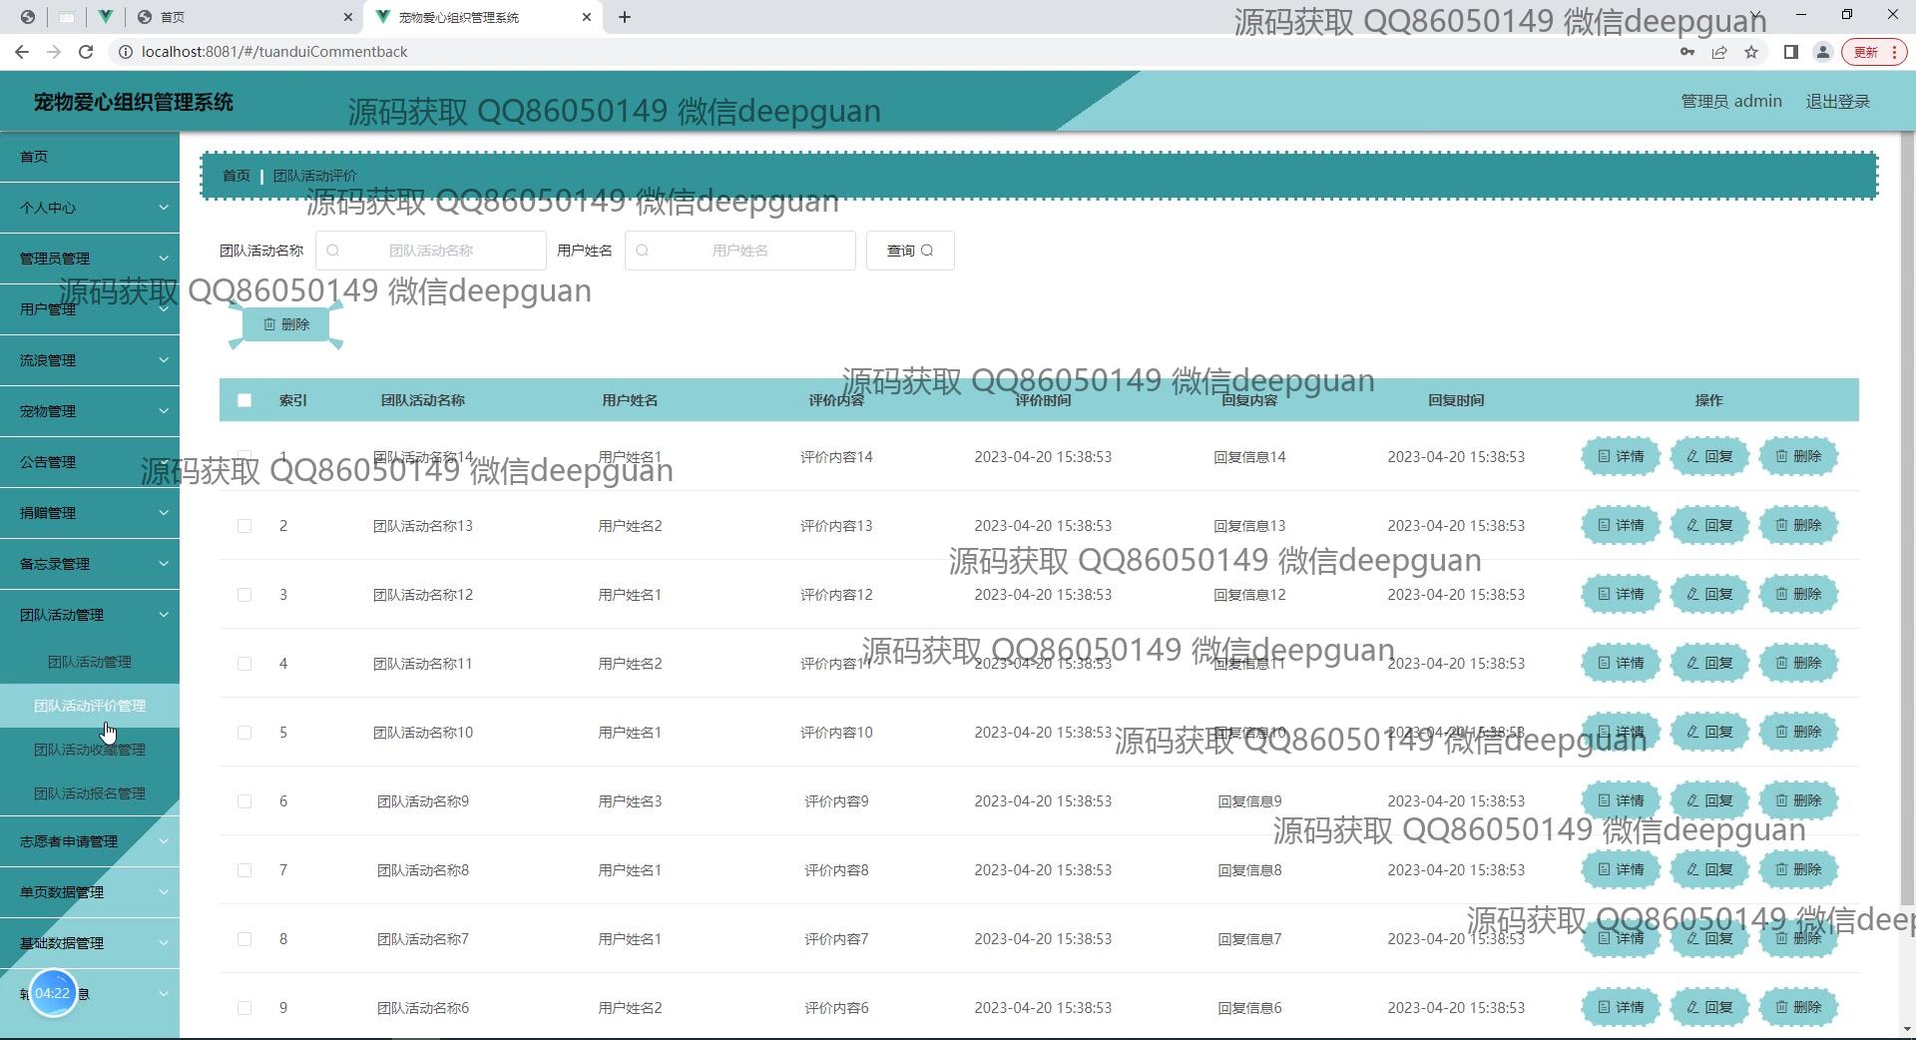Expand the 宠物管理 sidebar menu
Viewport: 1916px width, 1040px height.
90,411
